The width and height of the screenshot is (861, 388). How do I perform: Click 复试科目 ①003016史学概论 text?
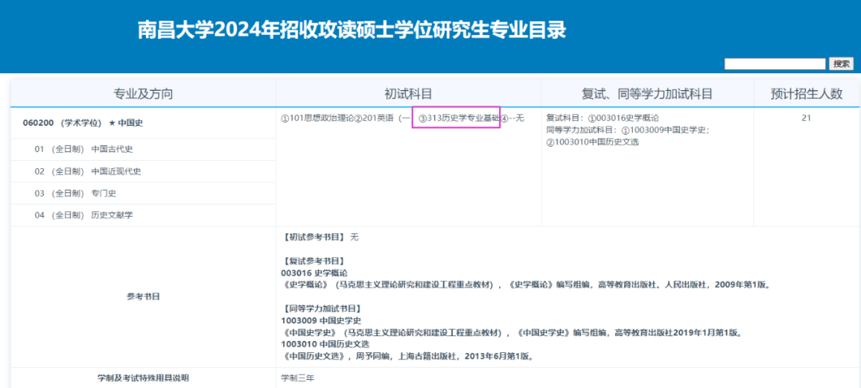click(603, 117)
